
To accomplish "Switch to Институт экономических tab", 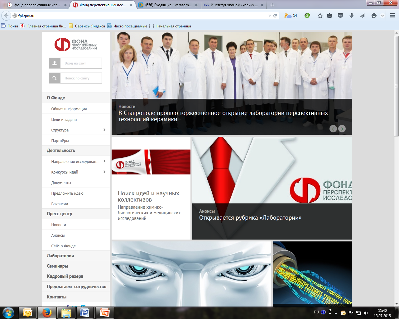I will [233, 5].
